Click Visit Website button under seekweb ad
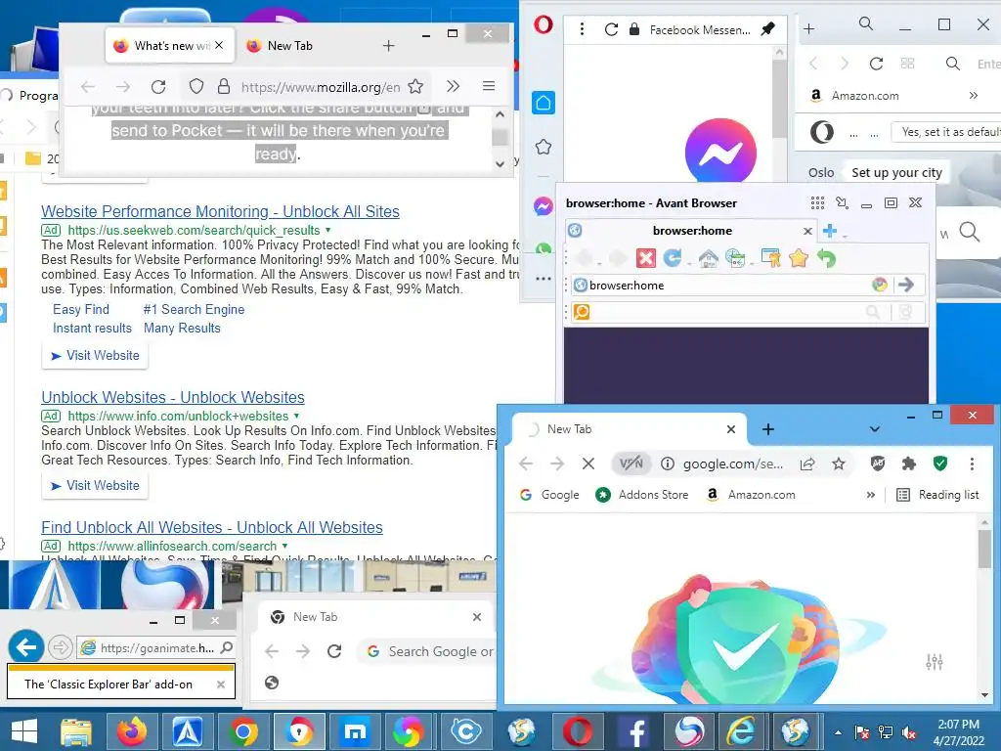Image resolution: width=1001 pixels, height=751 pixels. [95, 356]
